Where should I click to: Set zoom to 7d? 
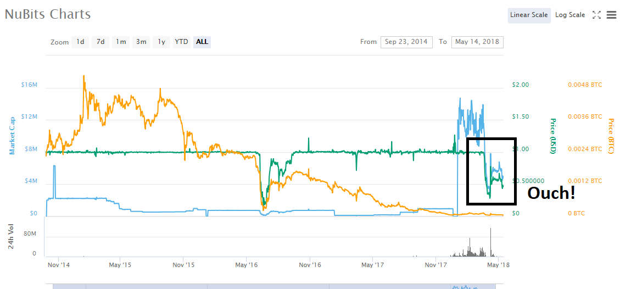[x=100, y=42]
